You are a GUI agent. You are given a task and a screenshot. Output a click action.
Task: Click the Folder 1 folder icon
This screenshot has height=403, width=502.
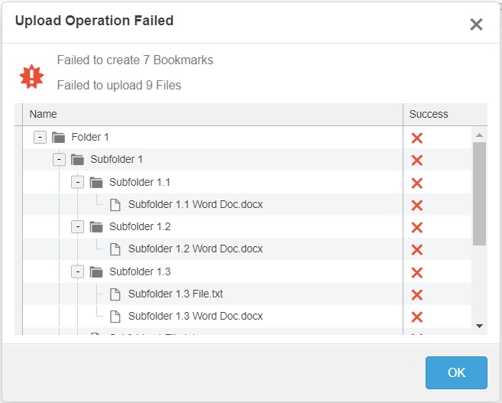tap(59, 138)
